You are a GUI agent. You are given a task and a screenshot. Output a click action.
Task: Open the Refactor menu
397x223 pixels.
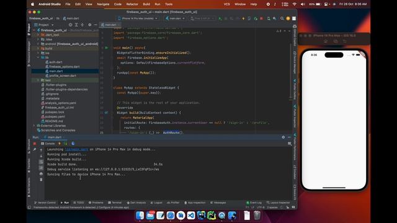[132, 4]
